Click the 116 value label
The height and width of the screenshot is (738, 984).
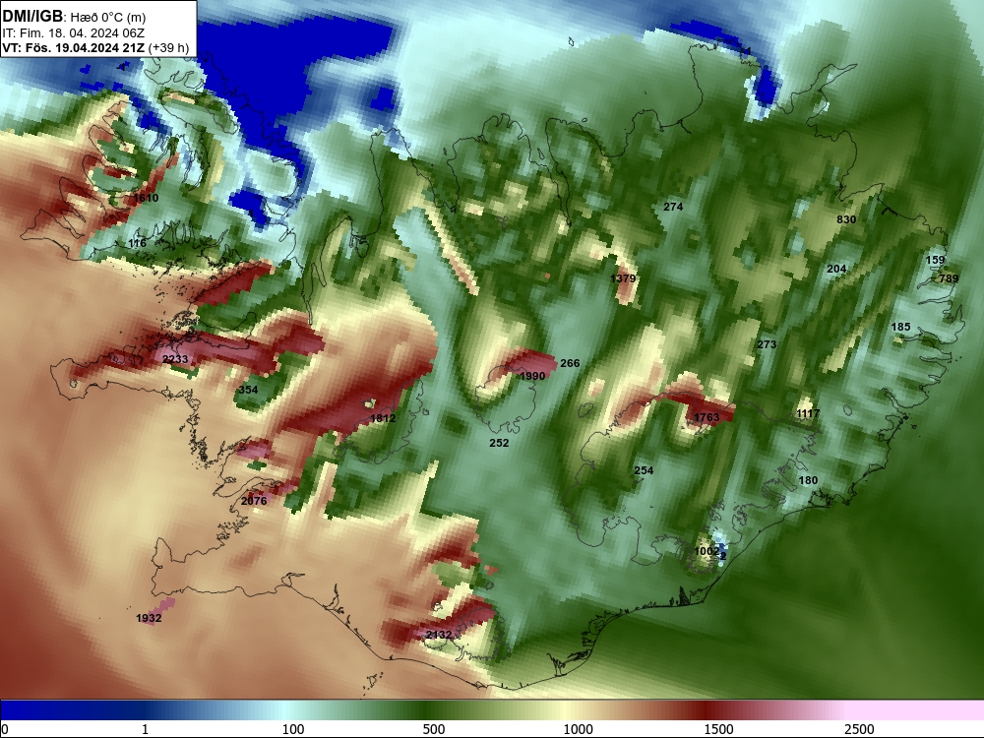(137, 243)
